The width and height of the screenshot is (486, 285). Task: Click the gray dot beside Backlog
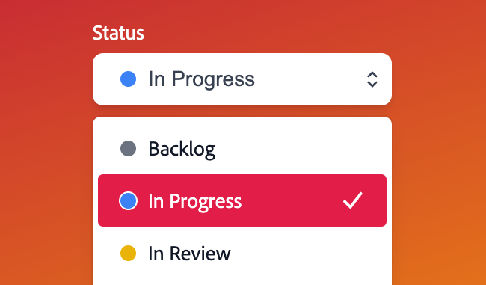(x=128, y=149)
